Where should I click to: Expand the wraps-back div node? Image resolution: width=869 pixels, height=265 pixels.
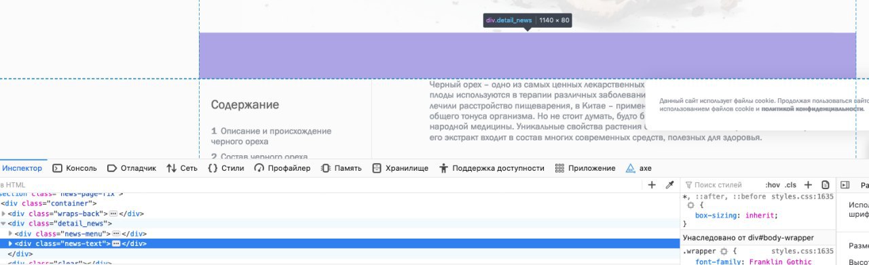(3, 213)
